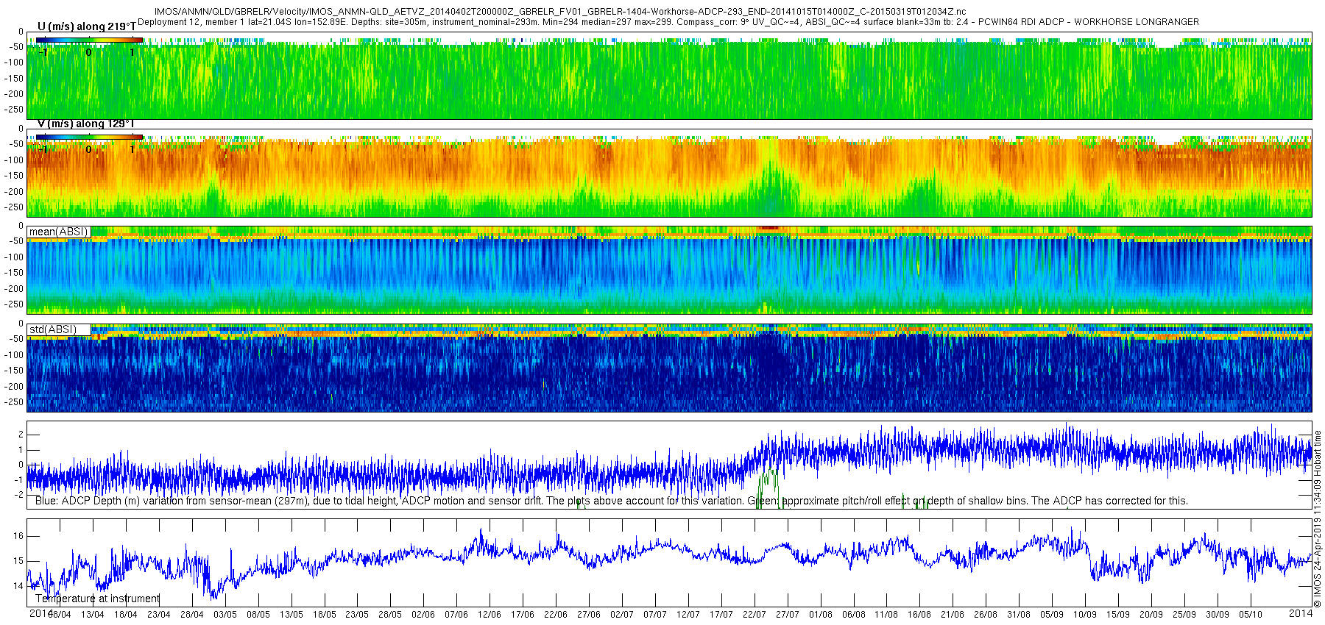Viewport: 1325px width, 625px height.
Task: Click the '08/04' date tick label
Action: point(60,615)
